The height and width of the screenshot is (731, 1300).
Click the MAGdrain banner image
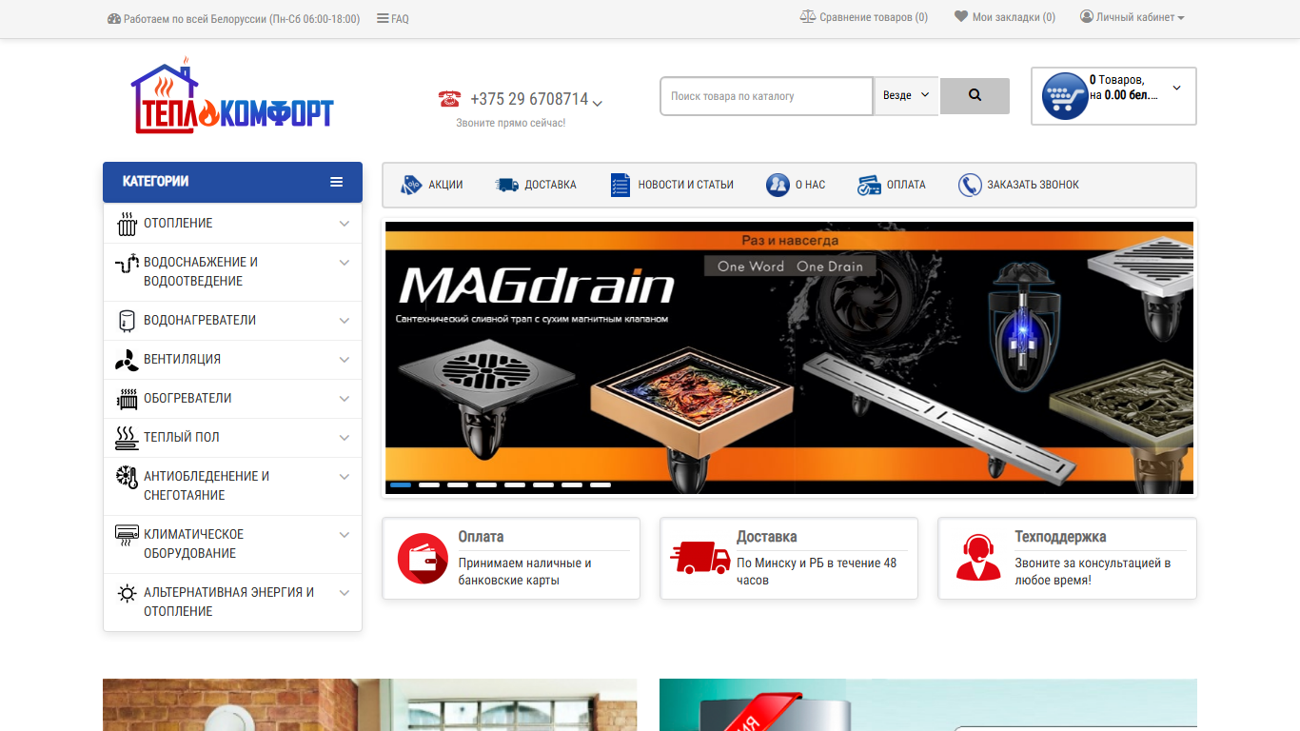coord(789,358)
